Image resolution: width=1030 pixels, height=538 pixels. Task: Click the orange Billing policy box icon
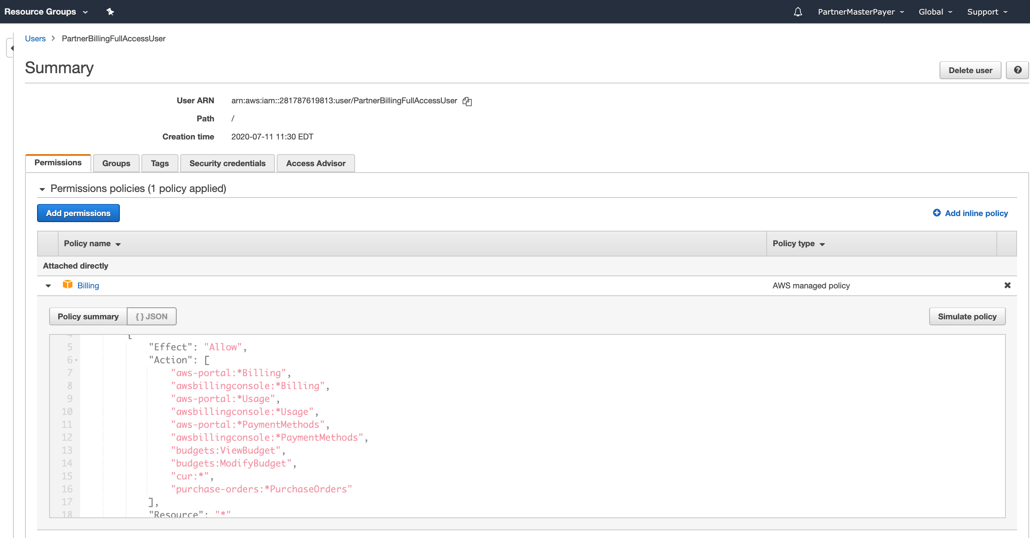(x=68, y=284)
